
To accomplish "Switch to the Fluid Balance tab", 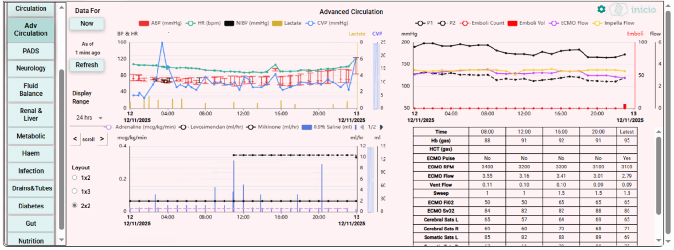I will click(x=31, y=89).
